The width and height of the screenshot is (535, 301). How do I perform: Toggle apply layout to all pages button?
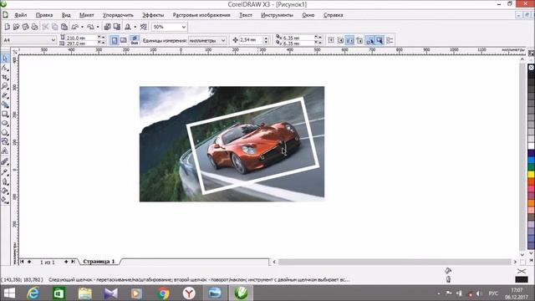(x=135, y=40)
